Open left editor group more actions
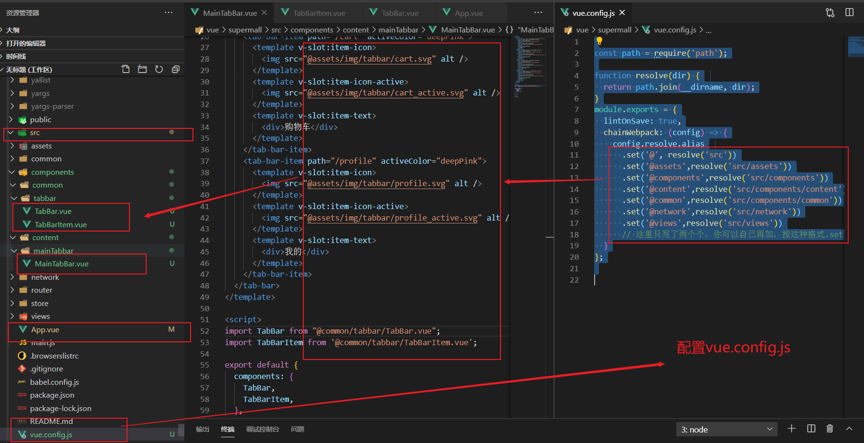The image size is (864, 443). point(538,12)
